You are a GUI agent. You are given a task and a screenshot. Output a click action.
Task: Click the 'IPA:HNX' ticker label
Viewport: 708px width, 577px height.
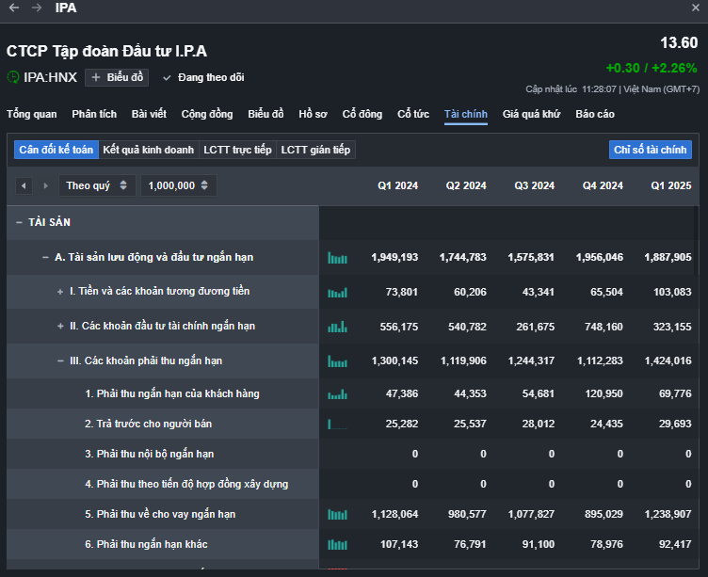click(x=50, y=77)
